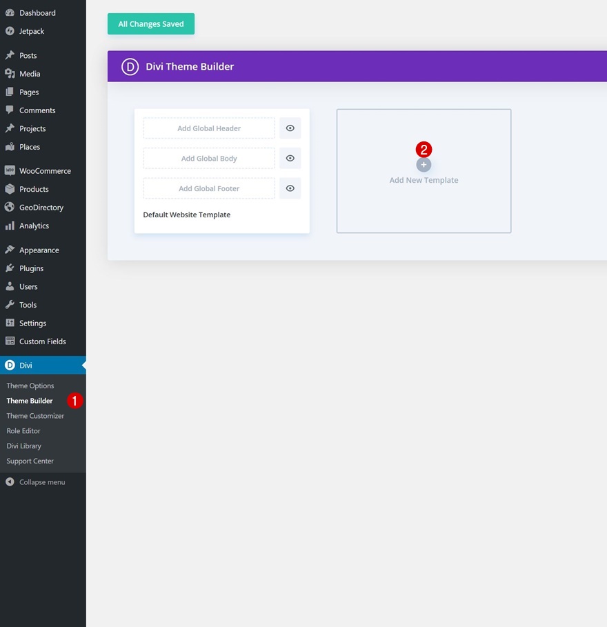Click the Posts pushpin icon

click(x=10, y=55)
